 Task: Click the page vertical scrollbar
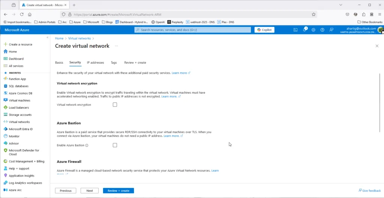click(x=379, y=102)
